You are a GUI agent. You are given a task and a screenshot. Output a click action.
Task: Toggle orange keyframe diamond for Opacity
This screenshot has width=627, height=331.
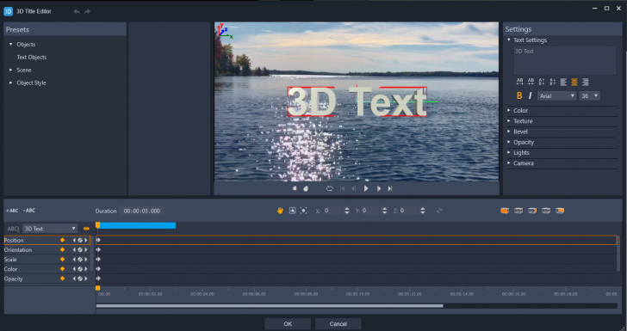pos(62,279)
